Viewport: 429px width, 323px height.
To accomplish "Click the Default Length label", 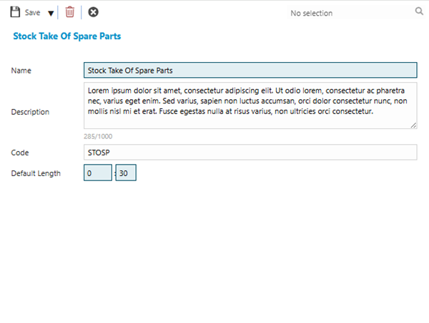I will click(x=36, y=173).
